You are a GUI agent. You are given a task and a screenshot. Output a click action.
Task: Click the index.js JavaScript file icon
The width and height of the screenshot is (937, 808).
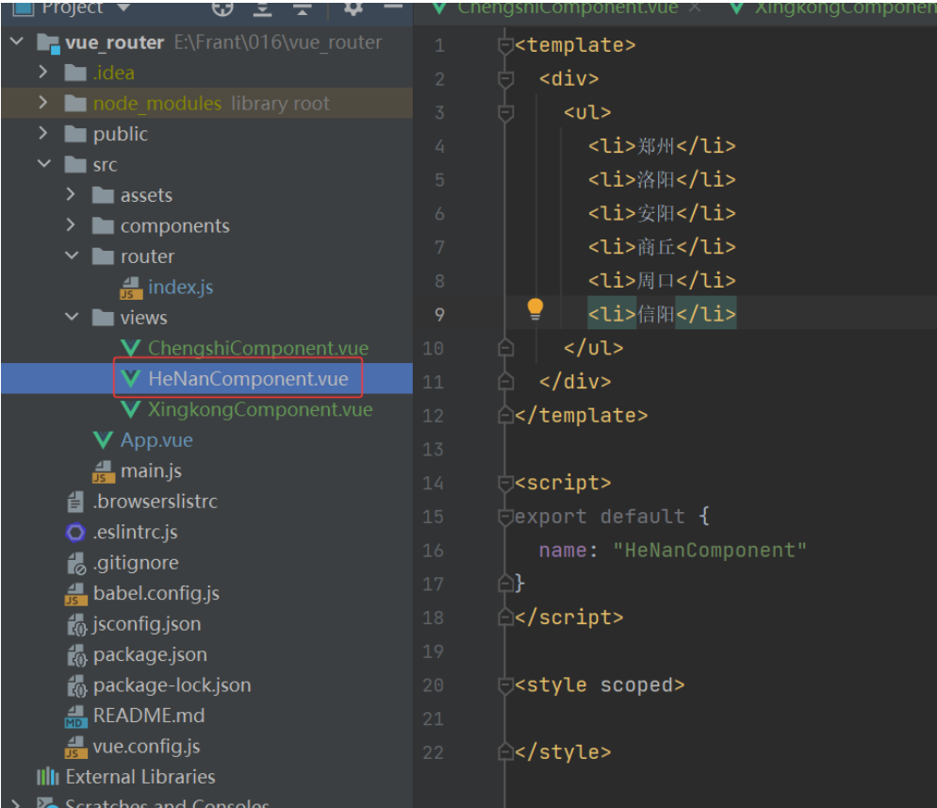click(x=131, y=288)
